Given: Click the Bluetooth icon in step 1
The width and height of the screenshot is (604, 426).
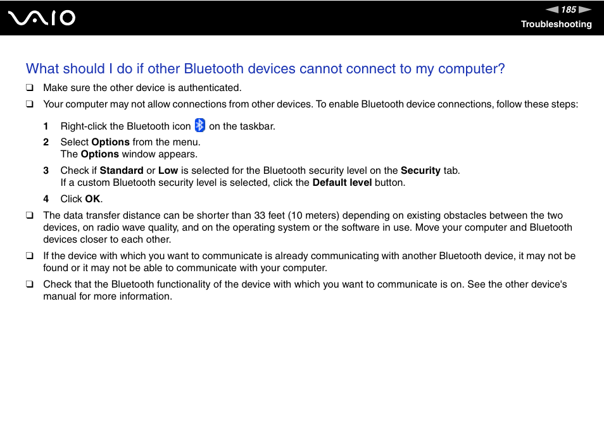Looking at the screenshot, I should (x=200, y=125).
